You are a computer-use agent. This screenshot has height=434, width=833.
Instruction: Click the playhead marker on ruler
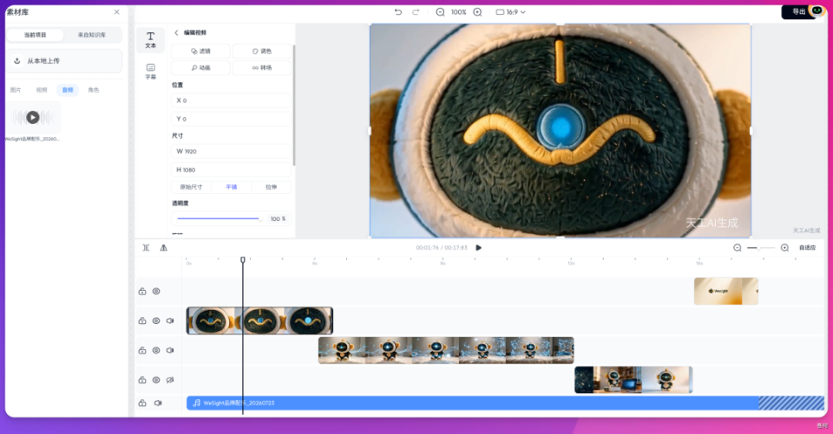tap(243, 260)
